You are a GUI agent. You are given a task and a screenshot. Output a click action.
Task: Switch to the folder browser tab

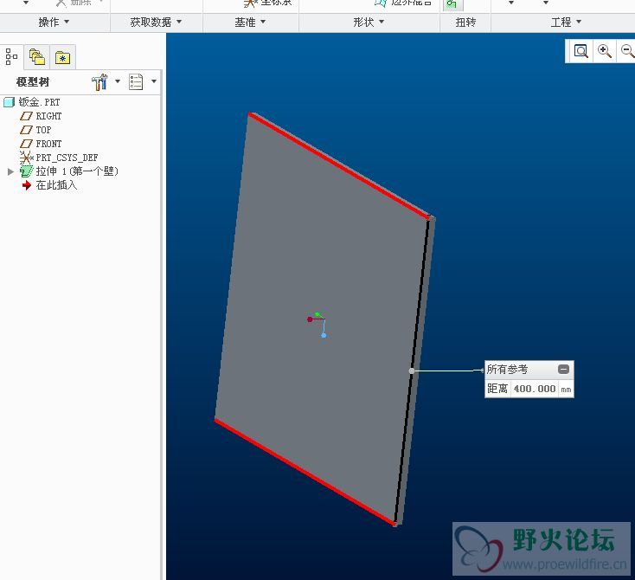(37, 57)
